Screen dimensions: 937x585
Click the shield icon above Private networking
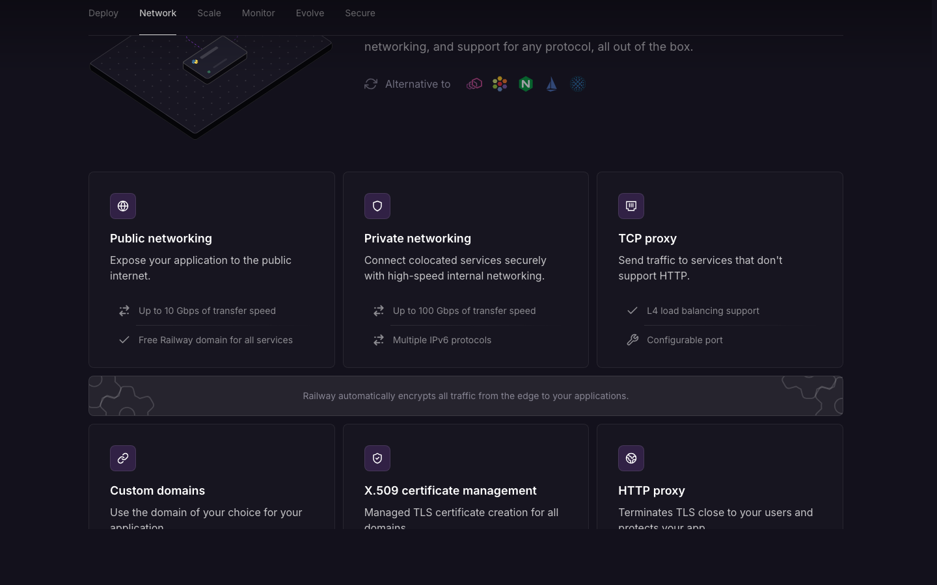point(377,206)
